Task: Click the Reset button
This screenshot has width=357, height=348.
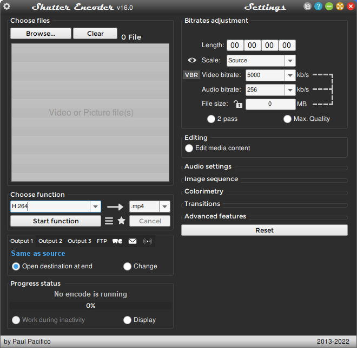Action: pos(265,230)
